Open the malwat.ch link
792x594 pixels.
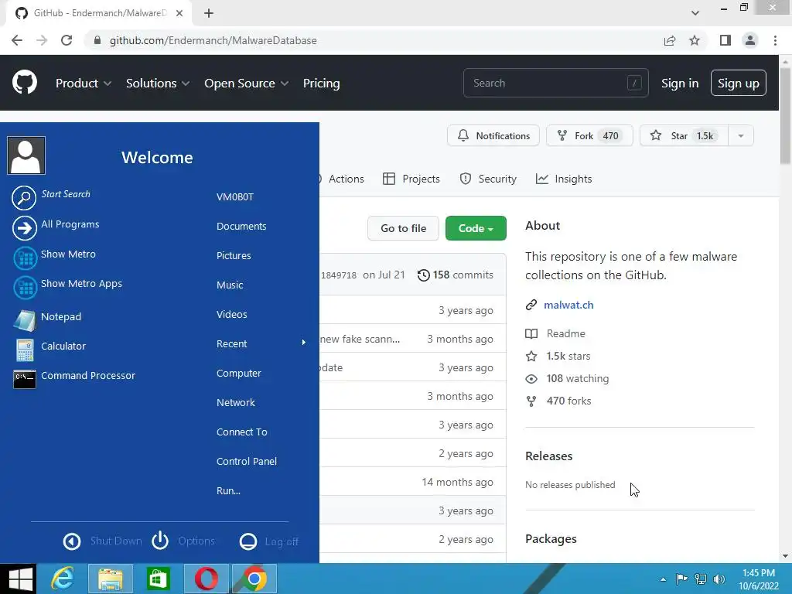[x=568, y=305]
